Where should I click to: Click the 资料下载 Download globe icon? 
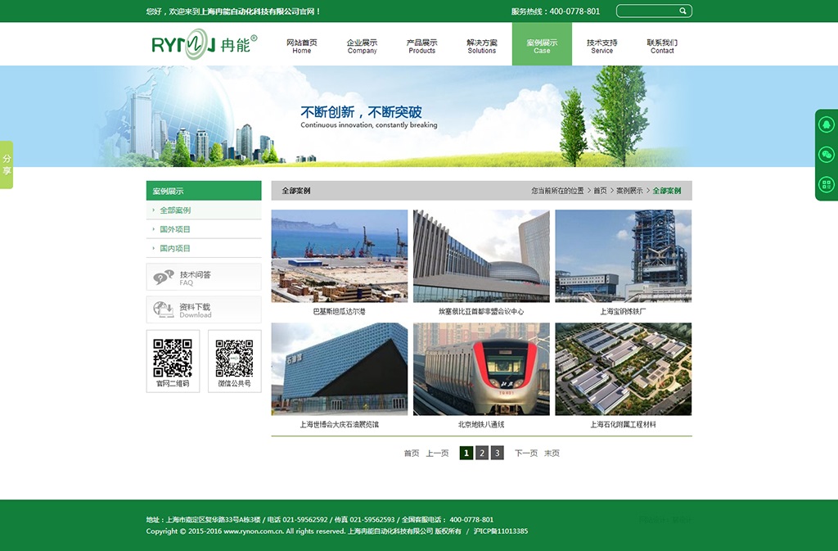[163, 309]
